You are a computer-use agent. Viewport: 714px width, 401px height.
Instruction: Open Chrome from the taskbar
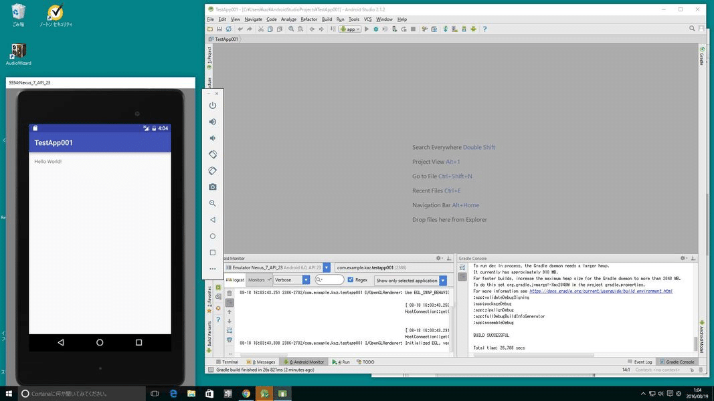tap(246, 394)
